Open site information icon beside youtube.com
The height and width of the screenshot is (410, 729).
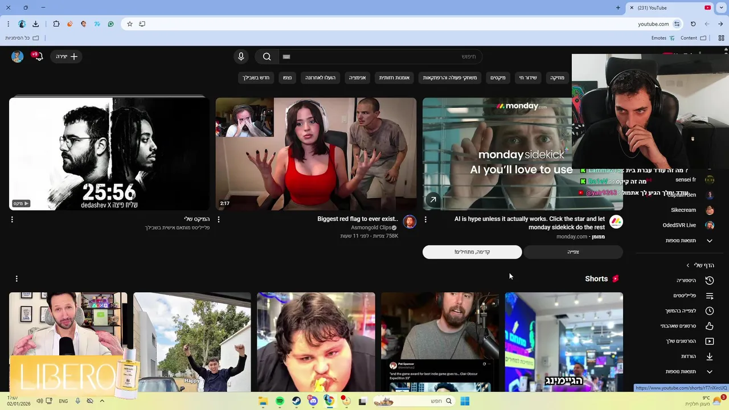point(677,24)
